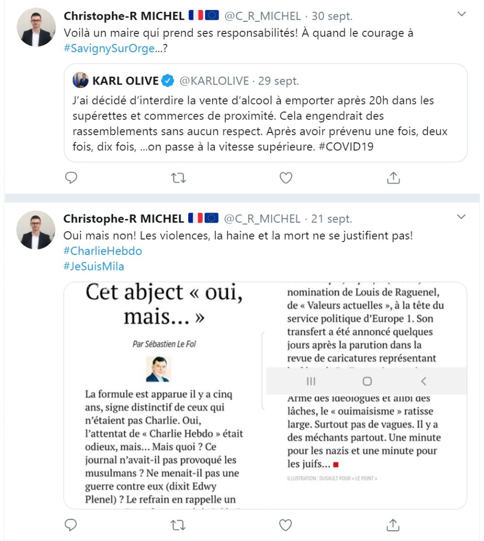Viewport: 484px width, 541px height.
Task: Like the #CharlieHebdo tweet
Action: coord(285,525)
